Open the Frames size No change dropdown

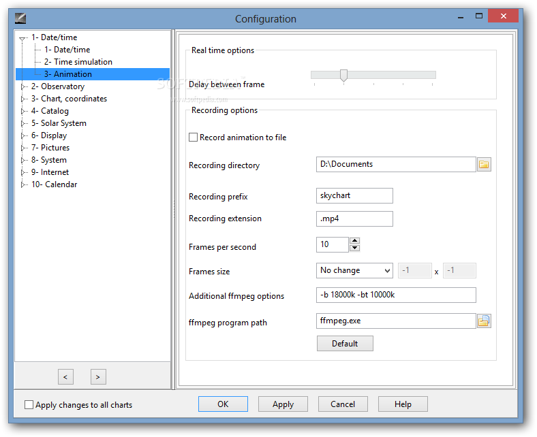click(x=354, y=271)
